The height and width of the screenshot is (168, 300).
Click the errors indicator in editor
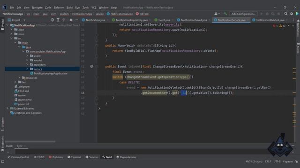click(x=275, y=26)
